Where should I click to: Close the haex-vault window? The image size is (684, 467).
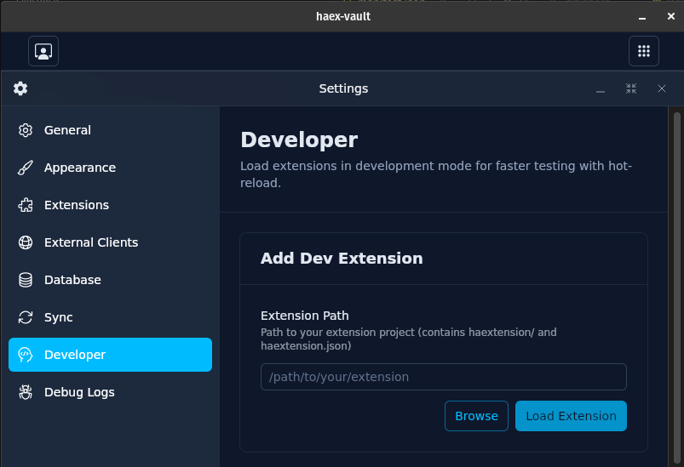coord(671,16)
